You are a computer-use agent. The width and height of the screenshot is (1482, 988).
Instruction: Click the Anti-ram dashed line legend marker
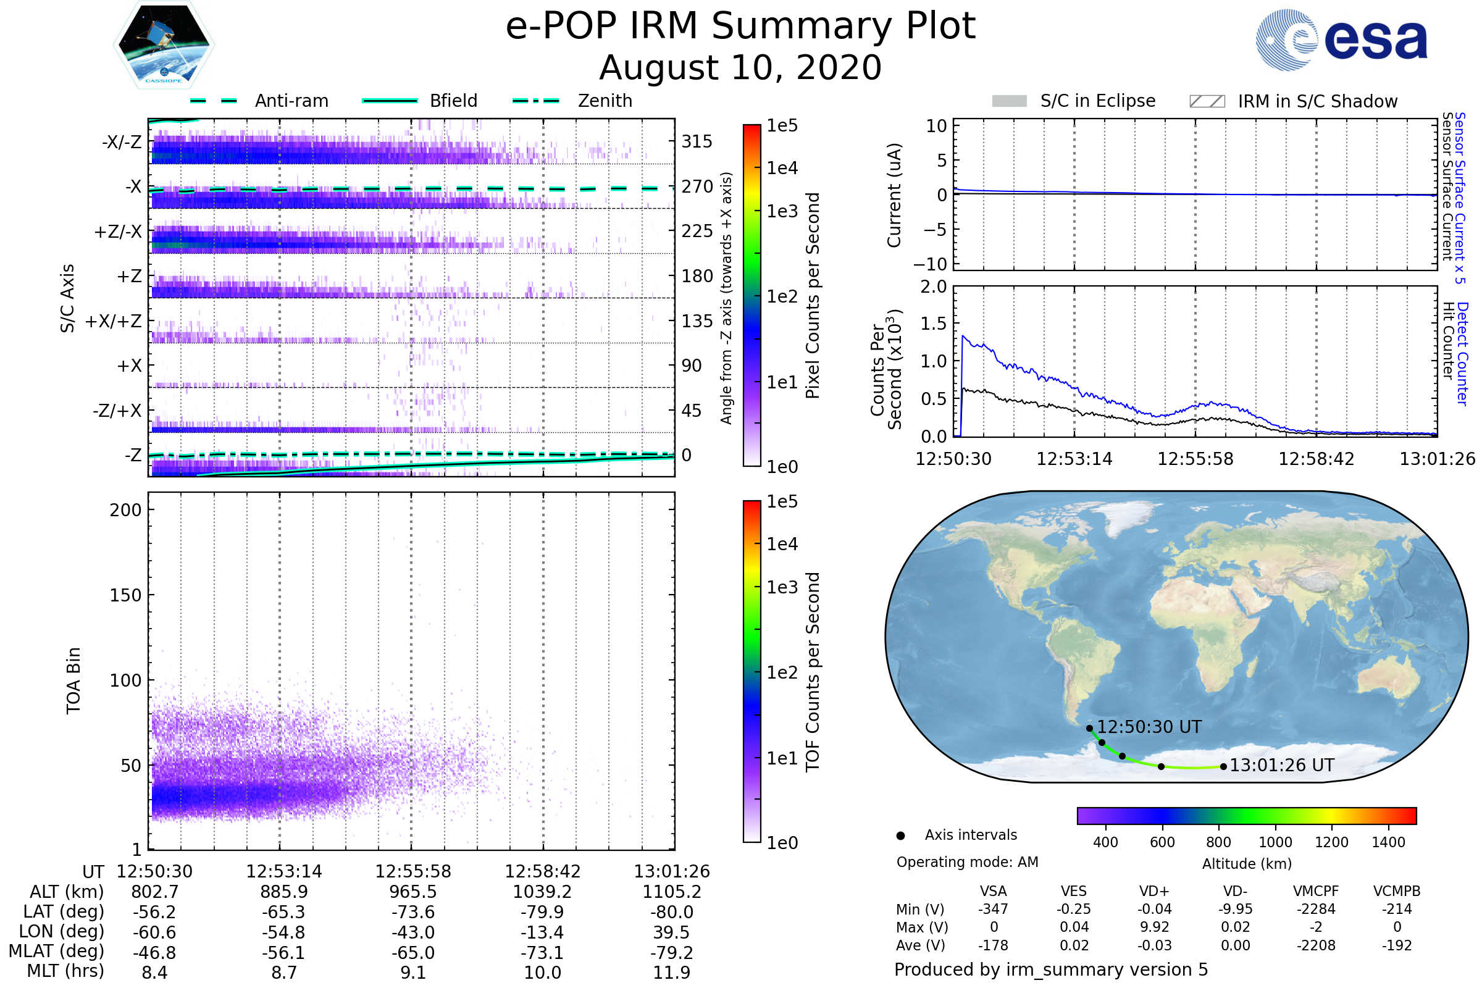(214, 101)
